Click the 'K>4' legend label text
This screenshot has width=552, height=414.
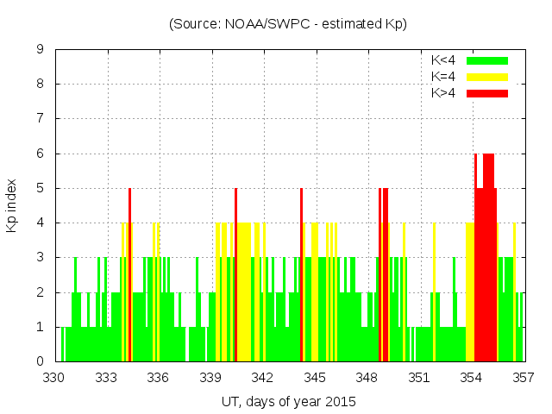tap(444, 93)
